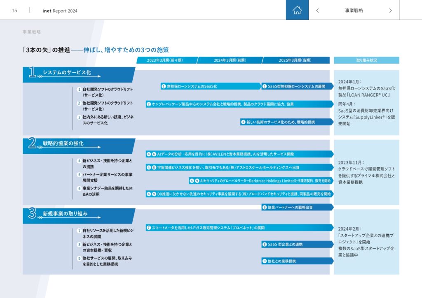This screenshot has width=422, height=298.
Task: Click the オンプレパッケージ製品中心 arrow bar
Action: [239, 104]
